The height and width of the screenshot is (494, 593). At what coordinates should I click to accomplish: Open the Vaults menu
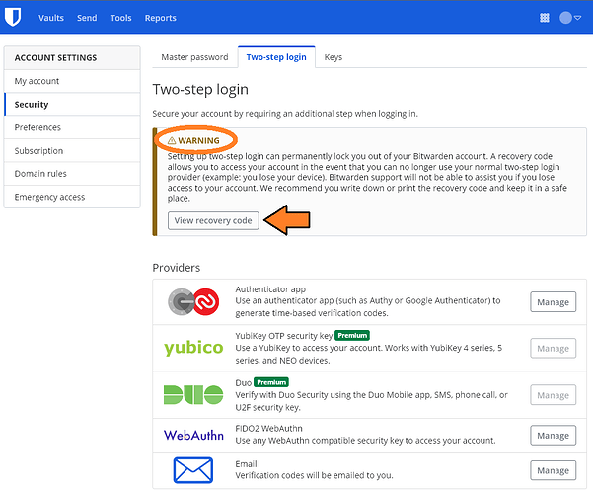[51, 18]
